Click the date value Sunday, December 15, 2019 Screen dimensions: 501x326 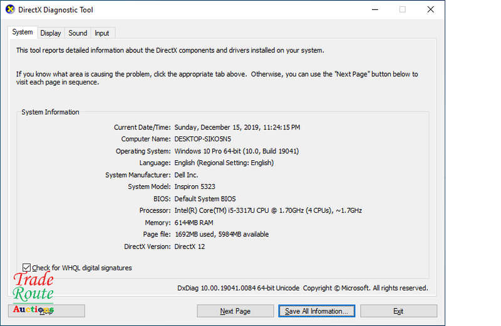[237, 128]
